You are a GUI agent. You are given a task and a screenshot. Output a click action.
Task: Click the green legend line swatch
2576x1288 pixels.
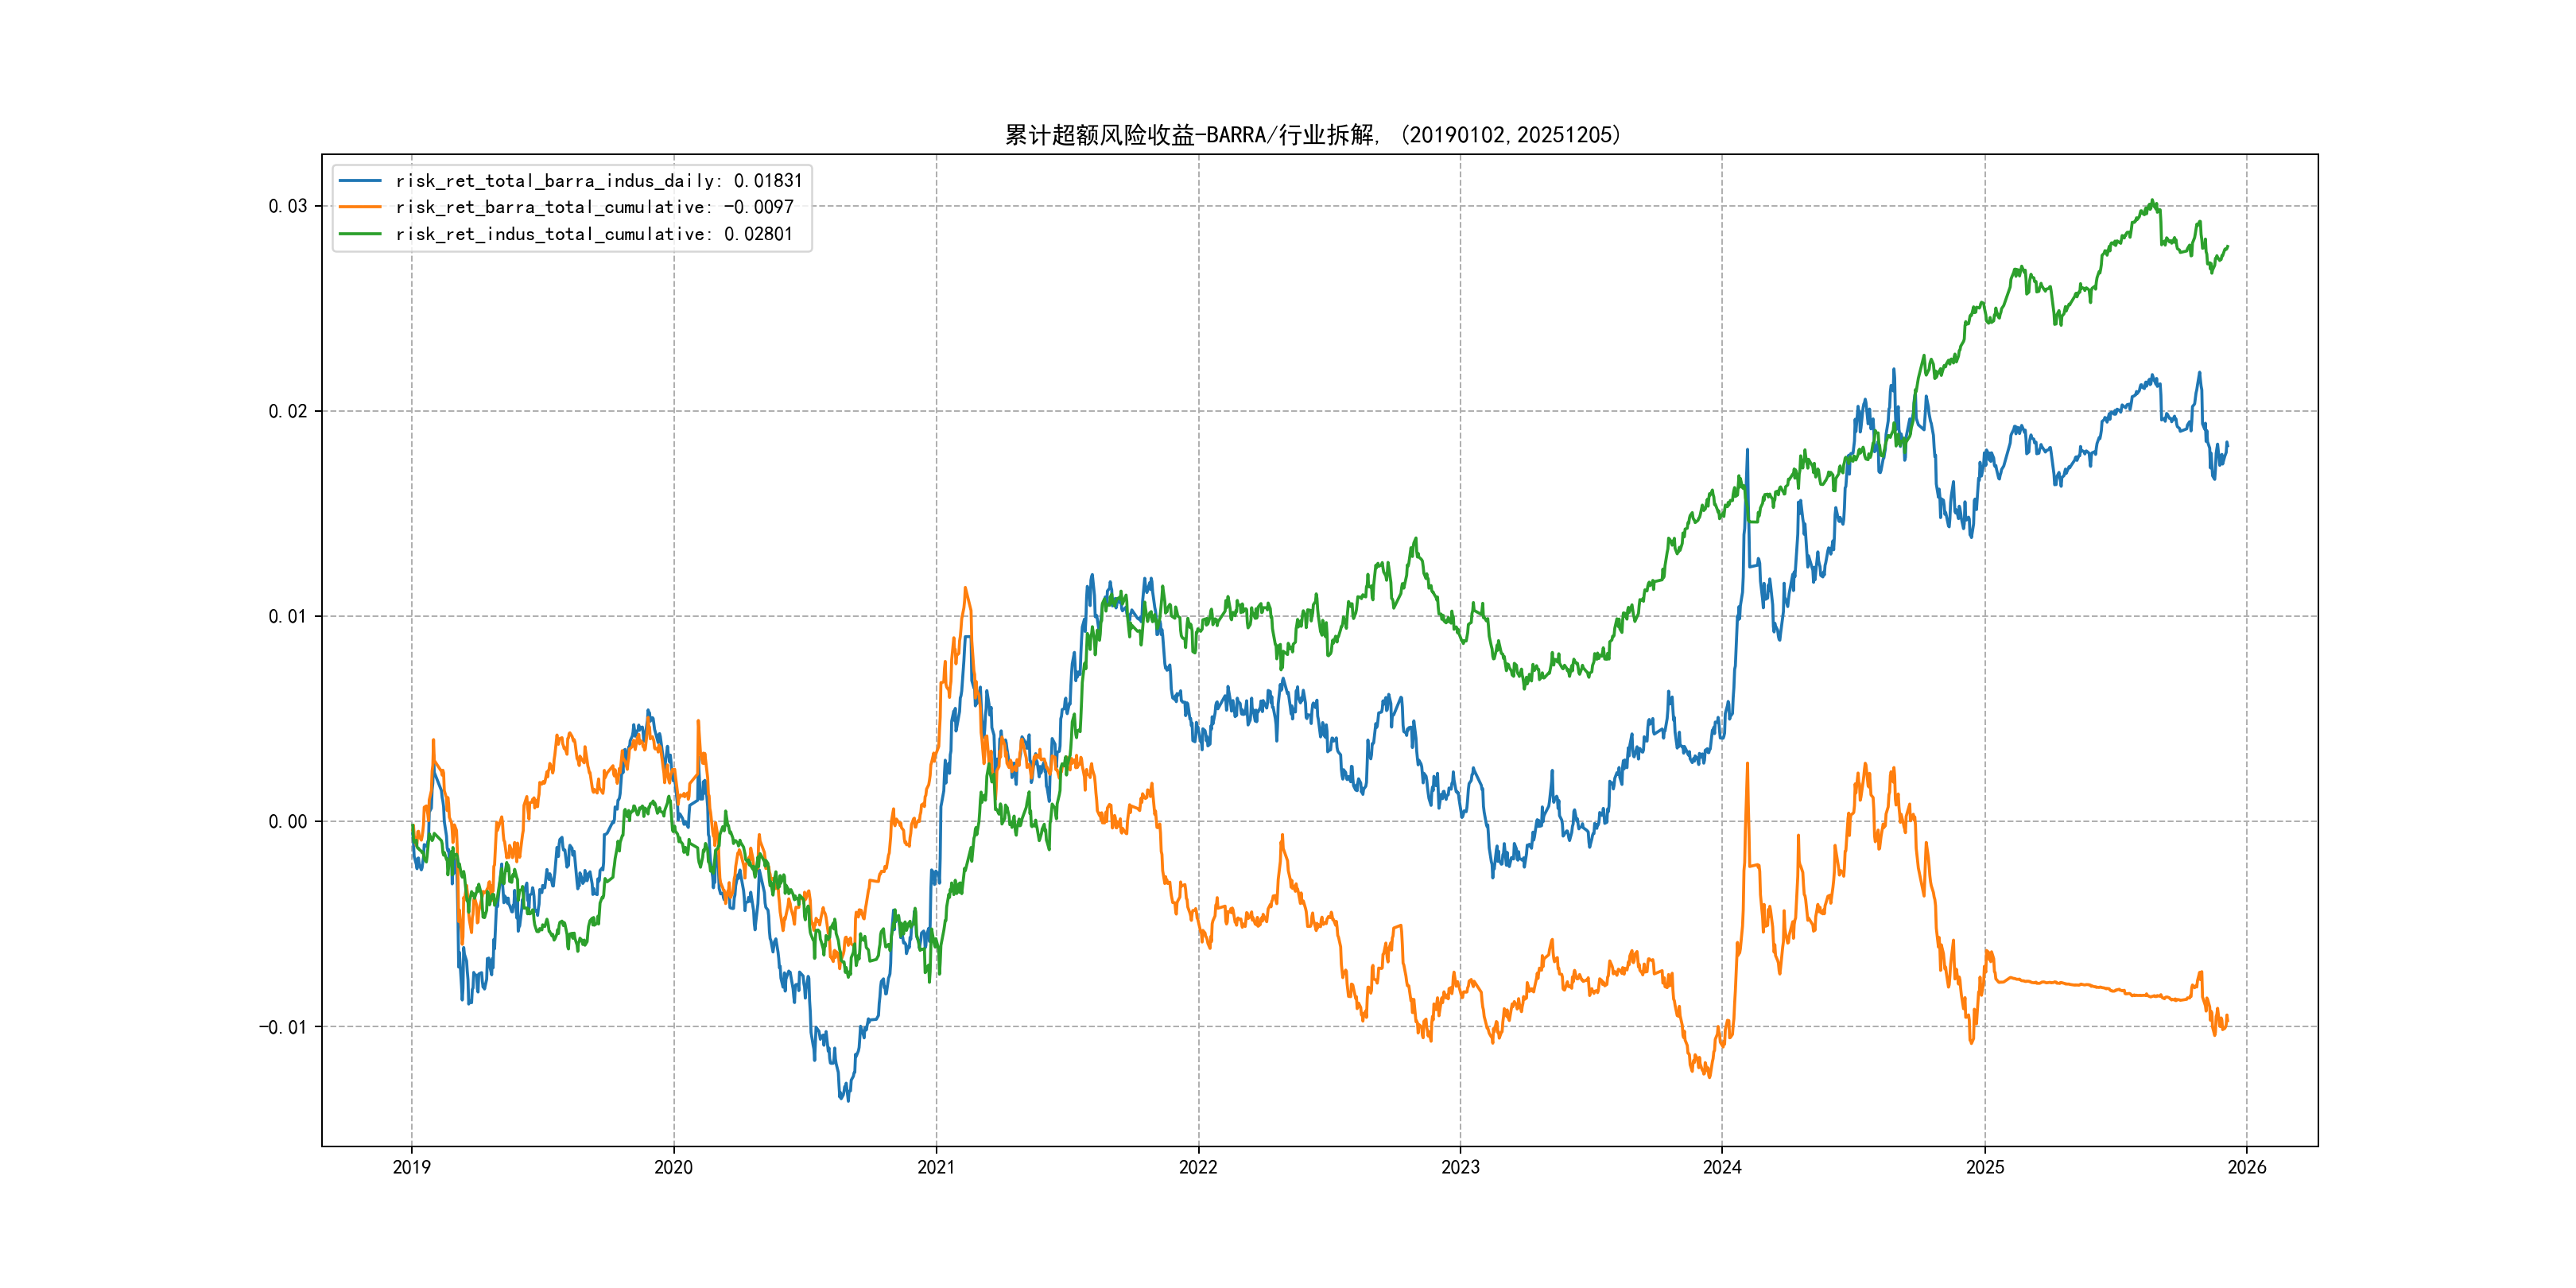(360, 234)
